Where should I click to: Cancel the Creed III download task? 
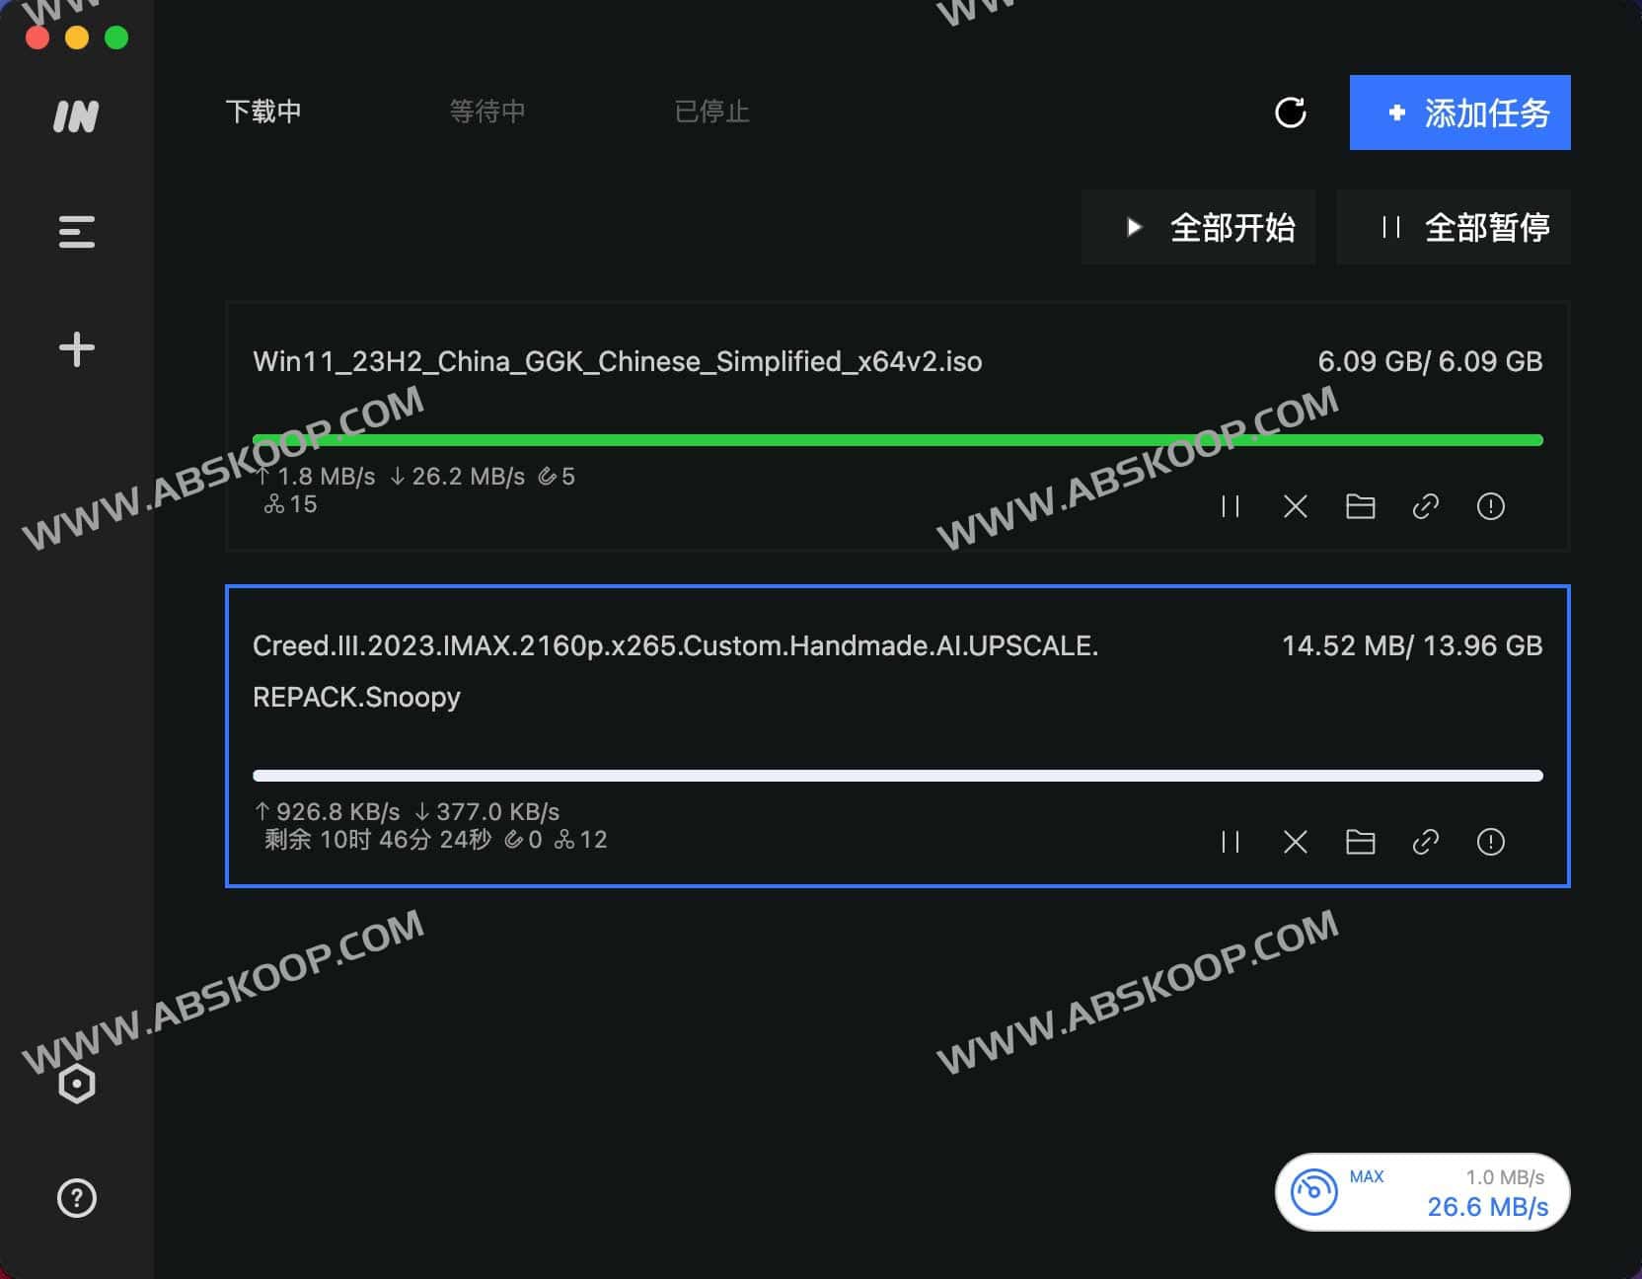[1295, 842]
